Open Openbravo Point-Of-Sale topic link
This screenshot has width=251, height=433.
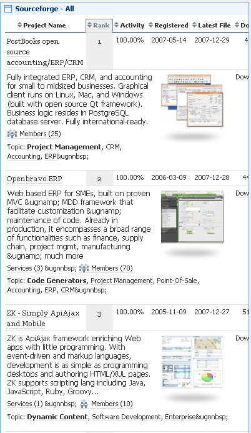click(x=177, y=281)
